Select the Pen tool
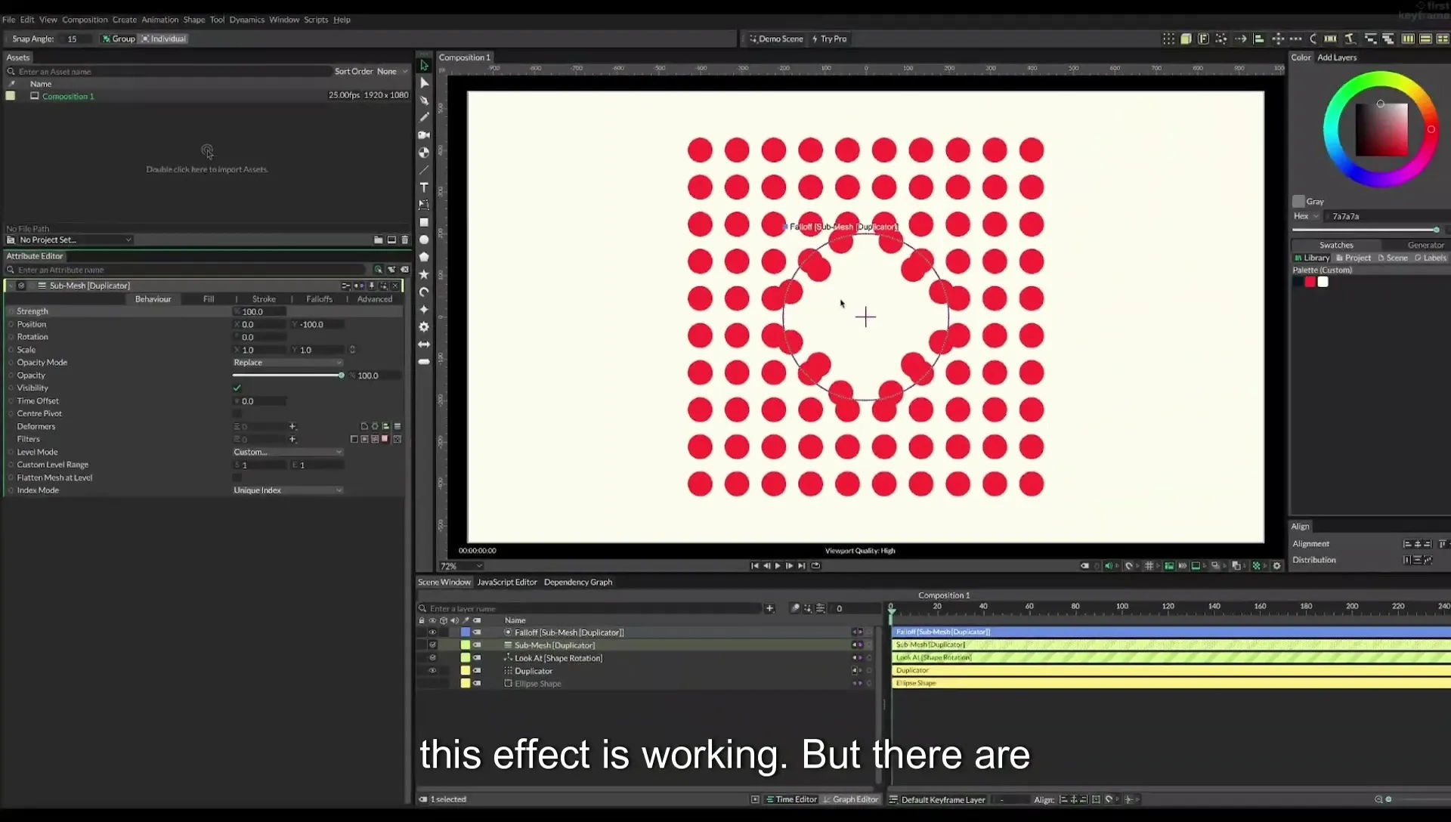Image resolution: width=1451 pixels, height=822 pixels. click(424, 100)
